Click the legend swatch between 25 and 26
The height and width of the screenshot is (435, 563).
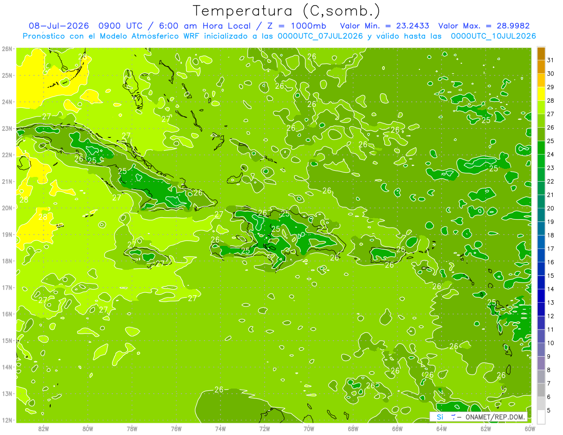[x=541, y=134]
